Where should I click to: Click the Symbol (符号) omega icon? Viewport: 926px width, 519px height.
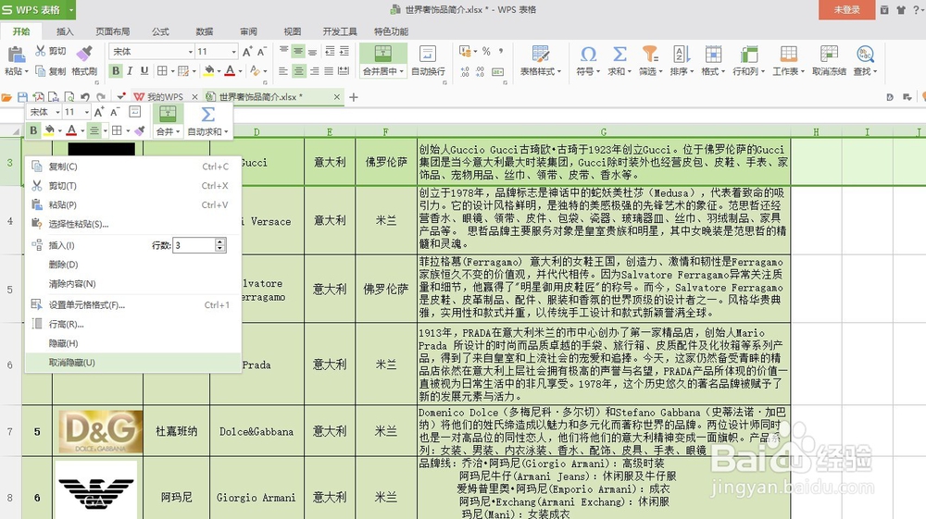click(x=588, y=54)
